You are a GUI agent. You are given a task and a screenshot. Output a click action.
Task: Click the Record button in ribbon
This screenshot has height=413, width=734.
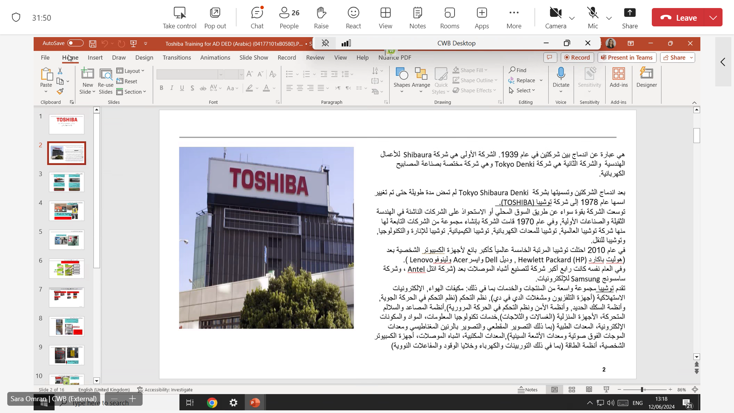(x=577, y=57)
